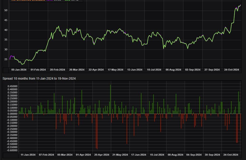Viewport: 246px width, 160px height.
Task: Select the 05-Jan-2024 date label on price chart
Action: [19, 70]
